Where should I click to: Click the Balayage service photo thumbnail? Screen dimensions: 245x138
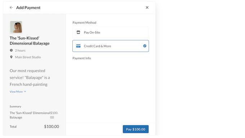tap(16, 27)
